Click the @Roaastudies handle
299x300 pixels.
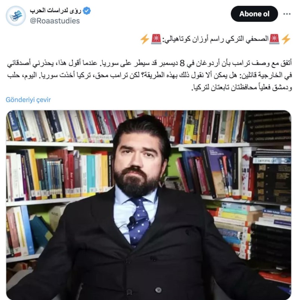point(55,21)
